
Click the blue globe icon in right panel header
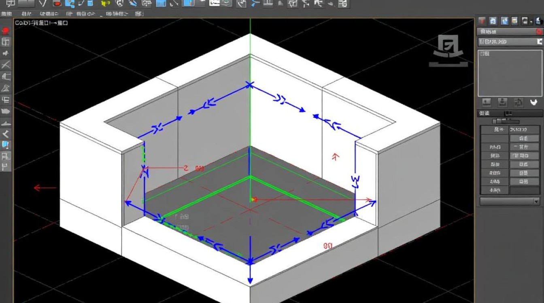point(504,21)
